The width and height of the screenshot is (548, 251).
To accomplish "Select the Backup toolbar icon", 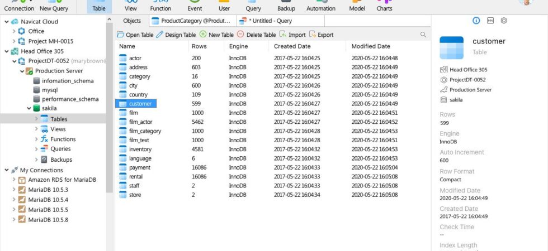I will click(x=286, y=6).
